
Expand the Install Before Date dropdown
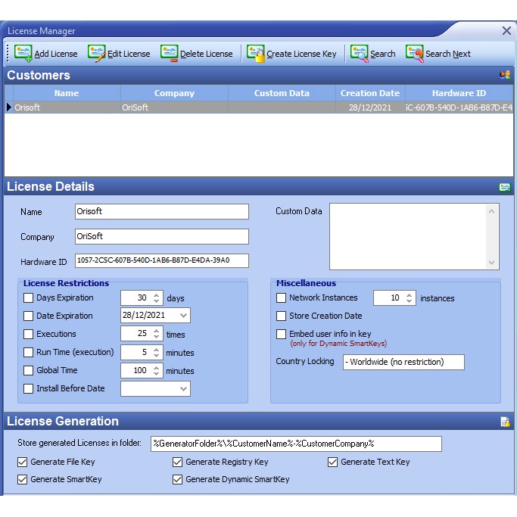click(x=183, y=388)
